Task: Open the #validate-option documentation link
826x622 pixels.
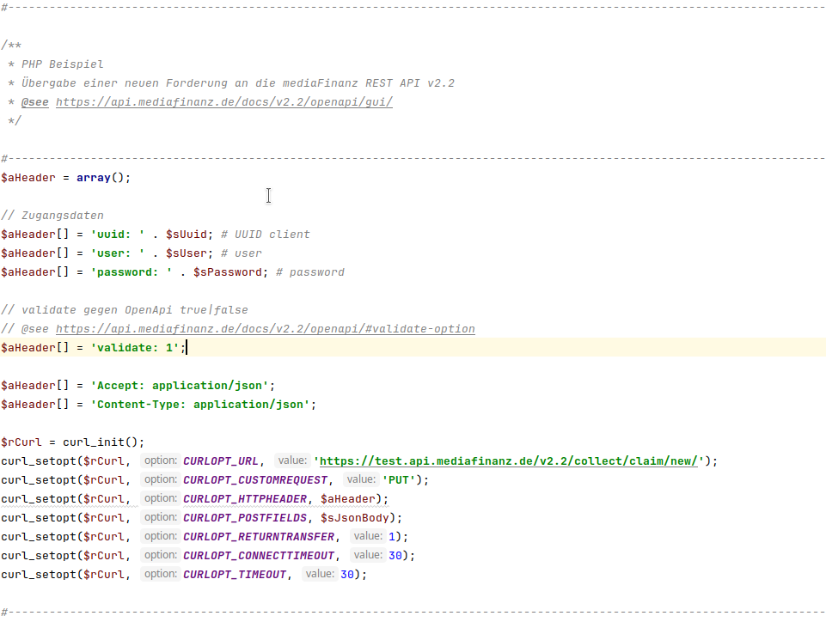Action: [265, 329]
